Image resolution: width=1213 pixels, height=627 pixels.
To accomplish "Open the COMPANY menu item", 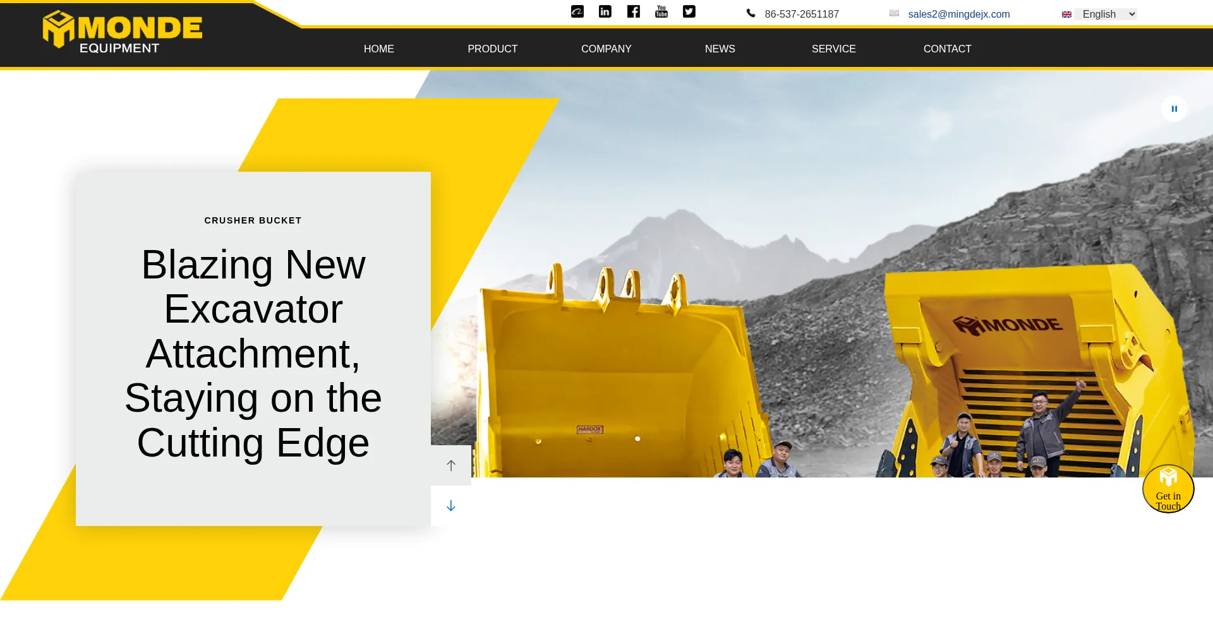I will (606, 49).
